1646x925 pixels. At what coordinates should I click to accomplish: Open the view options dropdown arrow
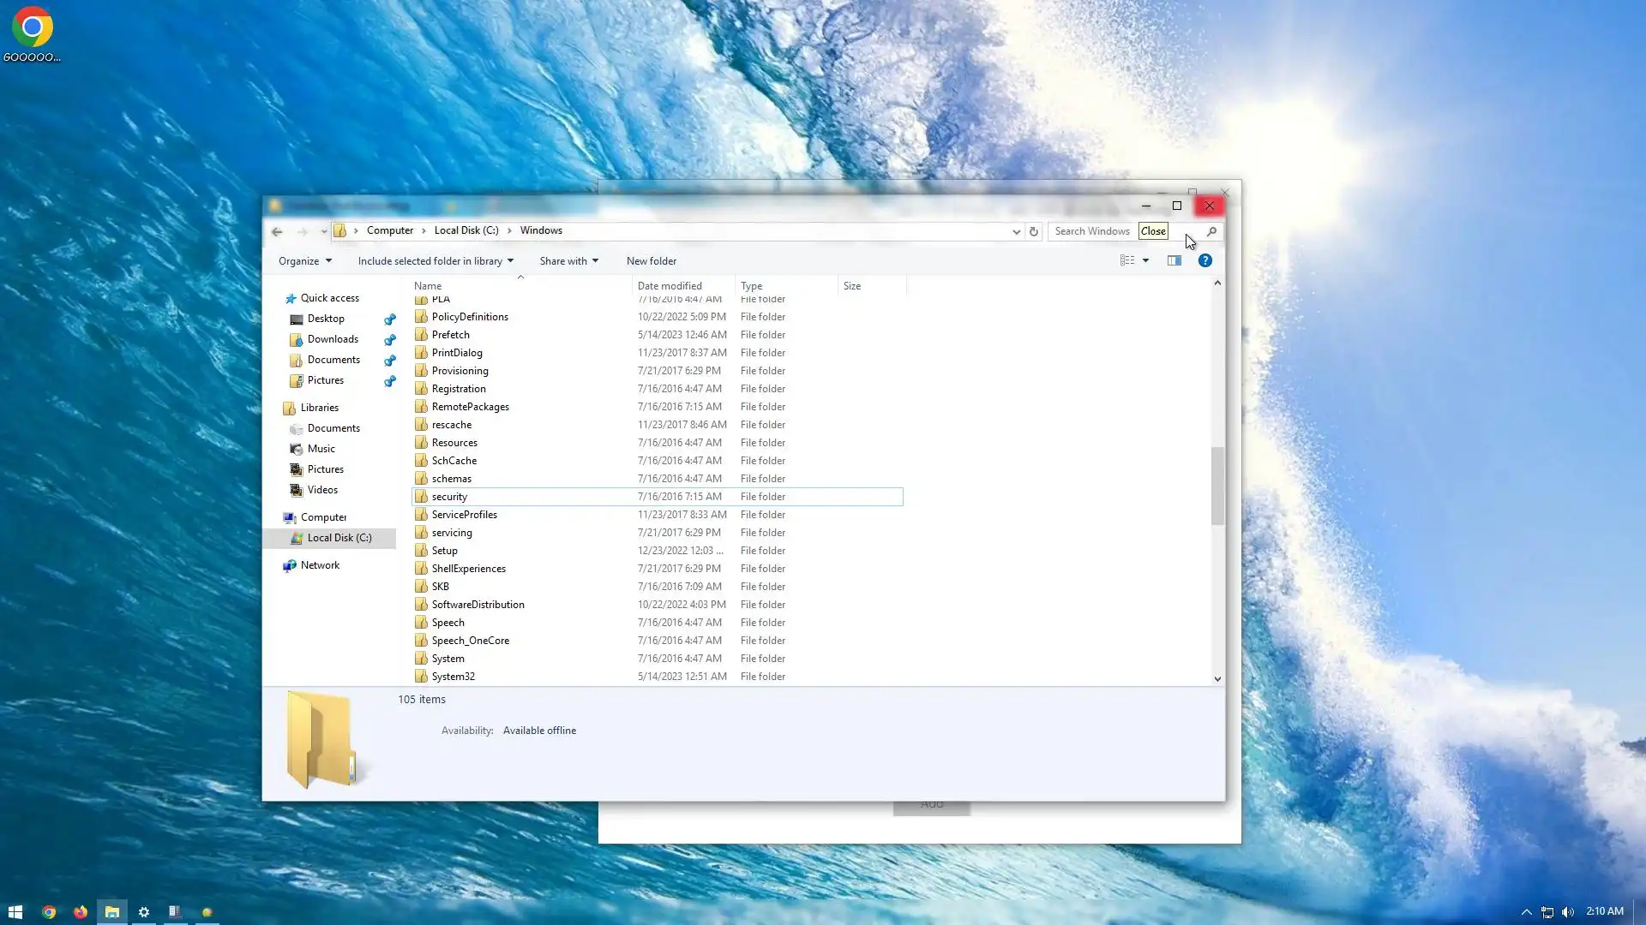tap(1145, 260)
